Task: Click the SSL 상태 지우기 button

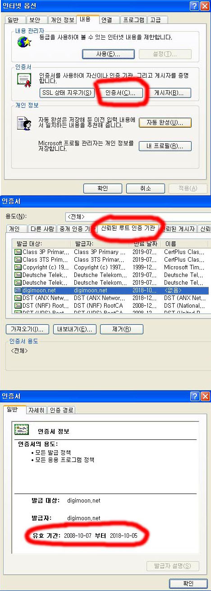Action: pyautogui.click(x=67, y=93)
